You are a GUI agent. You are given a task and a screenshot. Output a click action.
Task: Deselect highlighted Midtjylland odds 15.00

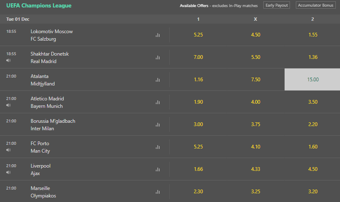(x=312, y=80)
